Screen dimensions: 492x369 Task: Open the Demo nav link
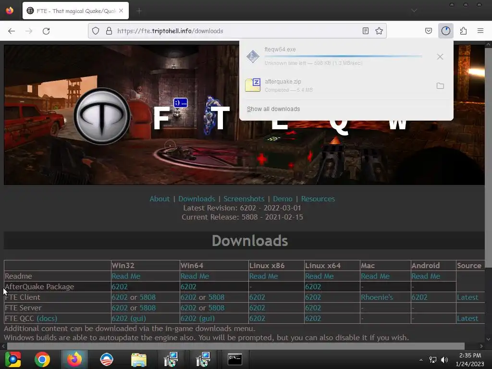pyautogui.click(x=283, y=198)
